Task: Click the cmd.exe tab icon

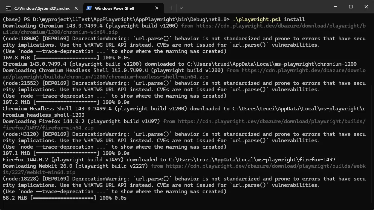Action: [x=8, y=8]
